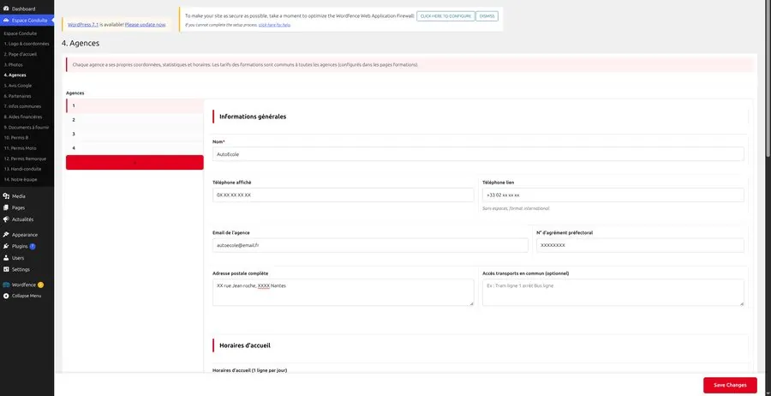This screenshot has height=396, width=771.
Task: Select agency tab 2
Action: (x=134, y=119)
